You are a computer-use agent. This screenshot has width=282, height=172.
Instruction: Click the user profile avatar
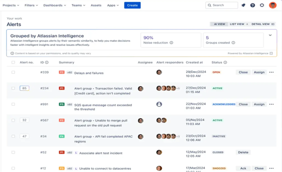272,5
